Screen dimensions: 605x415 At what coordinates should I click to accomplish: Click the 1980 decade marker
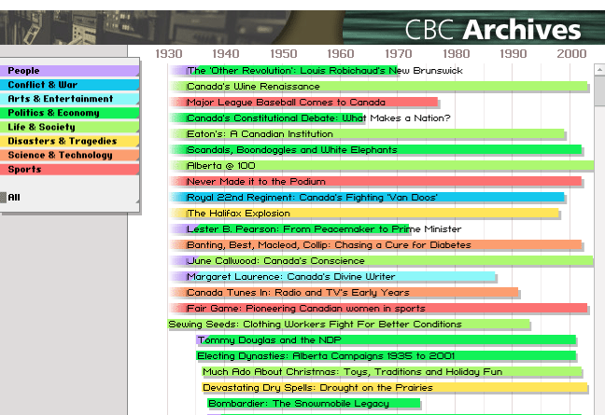456,53
